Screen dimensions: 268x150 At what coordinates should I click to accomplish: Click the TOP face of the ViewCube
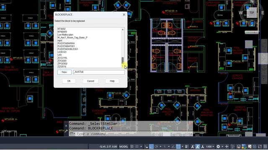(252, 12)
